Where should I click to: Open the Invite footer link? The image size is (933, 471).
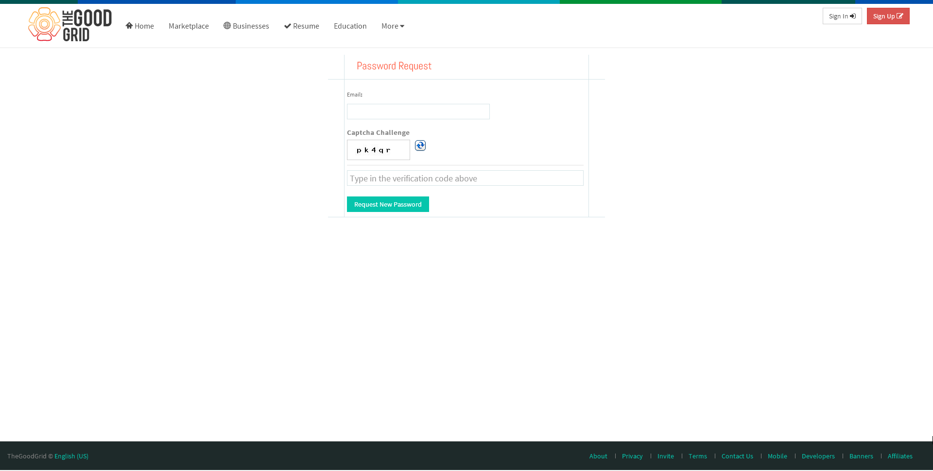(x=666, y=456)
